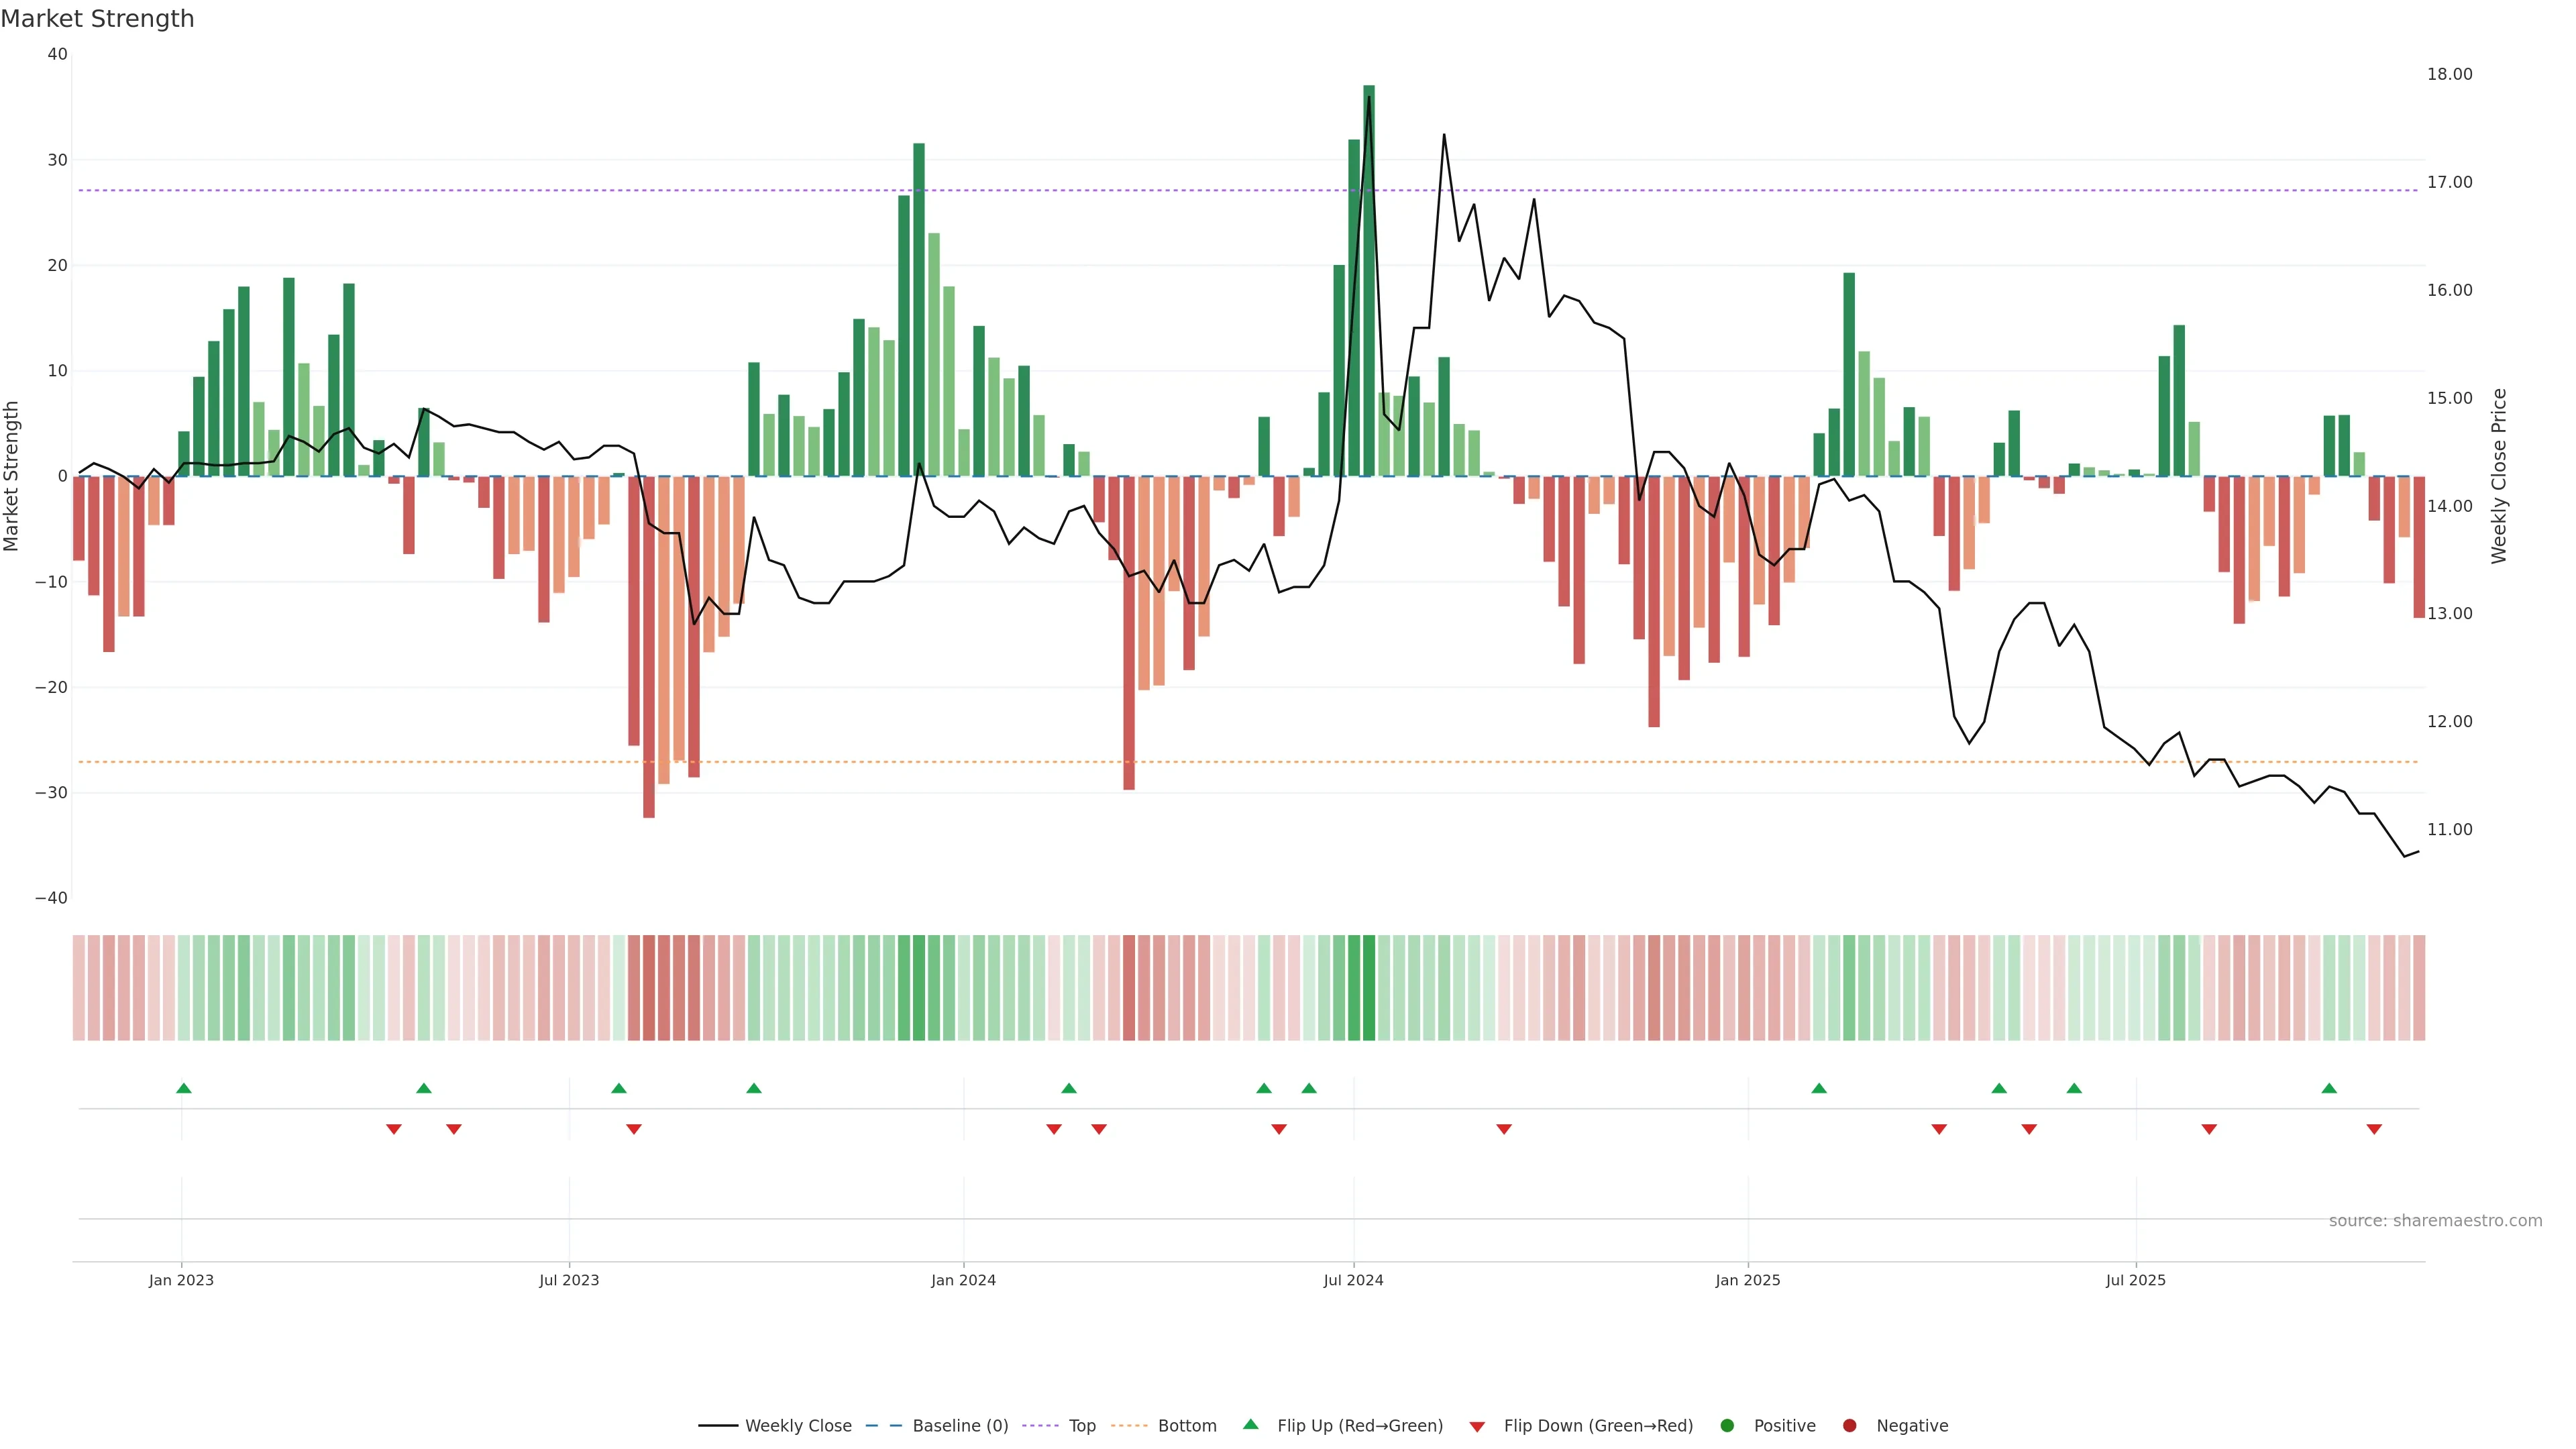Click the last red flip-down triangle marker
Viewport: 2576px width, 1449px height.
pos(2374,1129)
